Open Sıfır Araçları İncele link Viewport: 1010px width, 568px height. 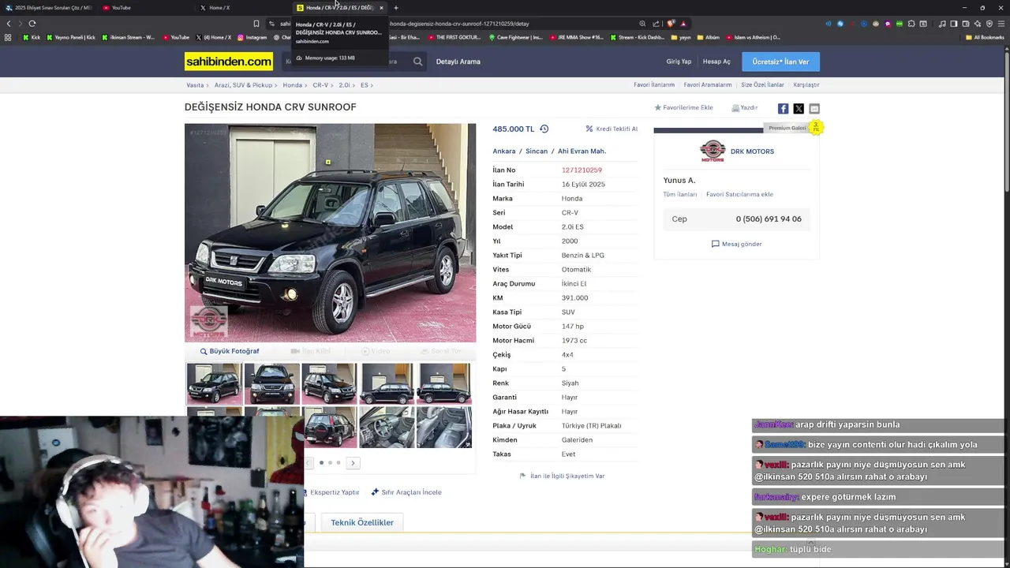point(406,492)
